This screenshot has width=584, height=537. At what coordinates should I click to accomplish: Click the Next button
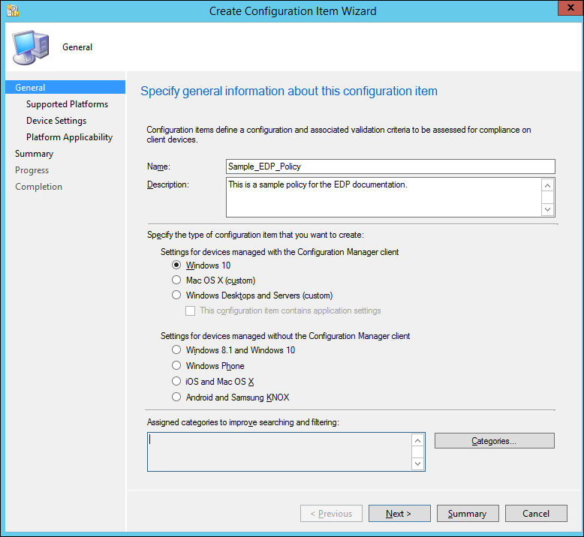(x=399, y=514)
